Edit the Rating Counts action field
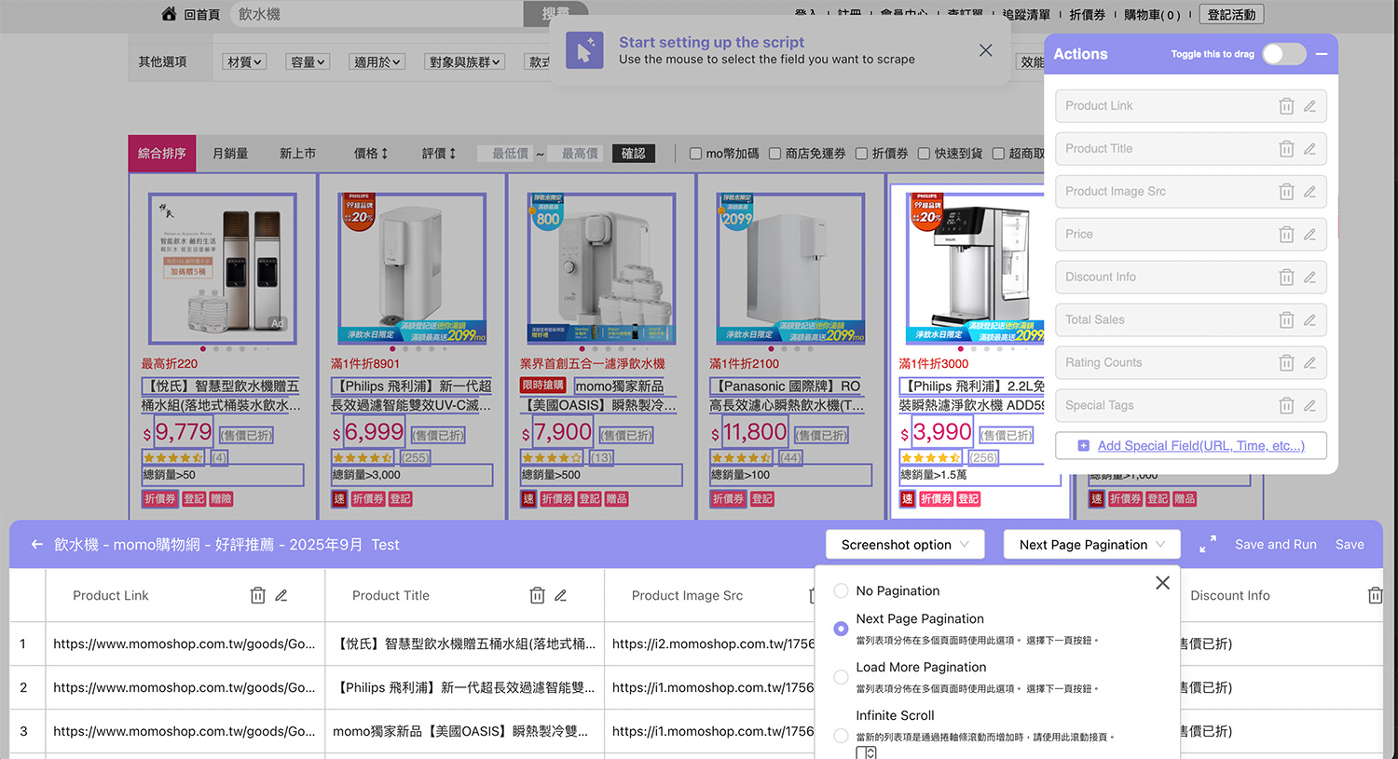This screenshot has height=759, width=1398. pyautogui.click(x=1309, y=363)
